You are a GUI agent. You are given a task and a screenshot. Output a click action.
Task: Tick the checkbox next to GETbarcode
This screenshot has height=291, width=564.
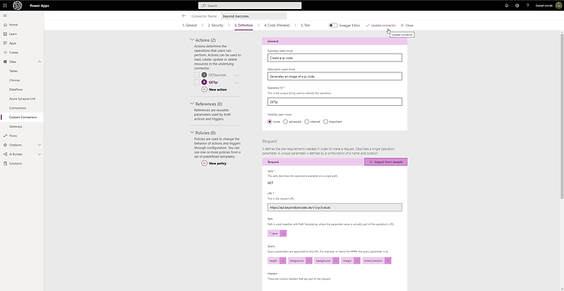(x=197, y=75)
